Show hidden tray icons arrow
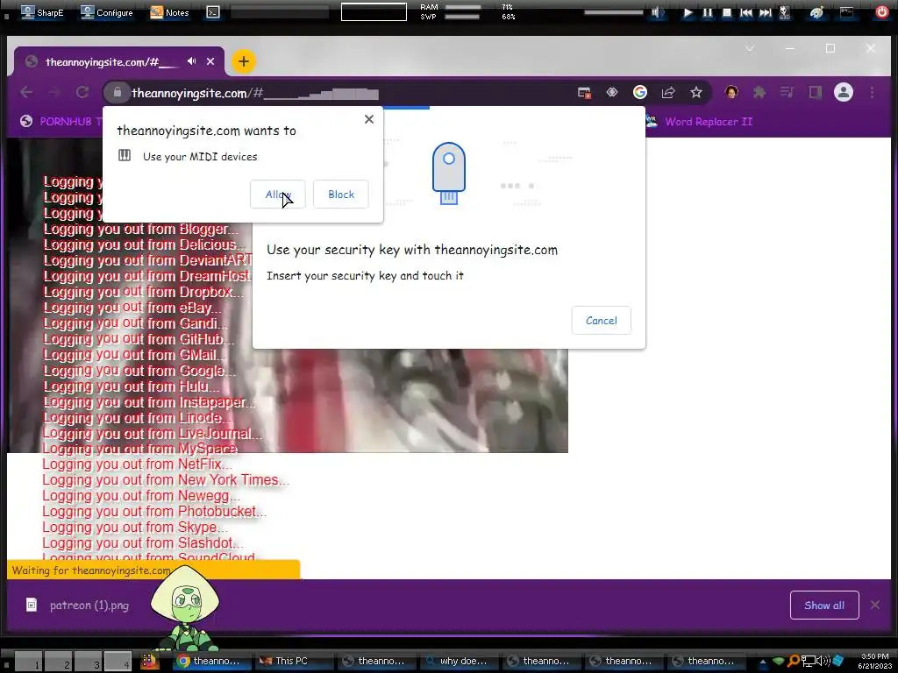Screen dimensions: 898x673 tap(763, 662)
